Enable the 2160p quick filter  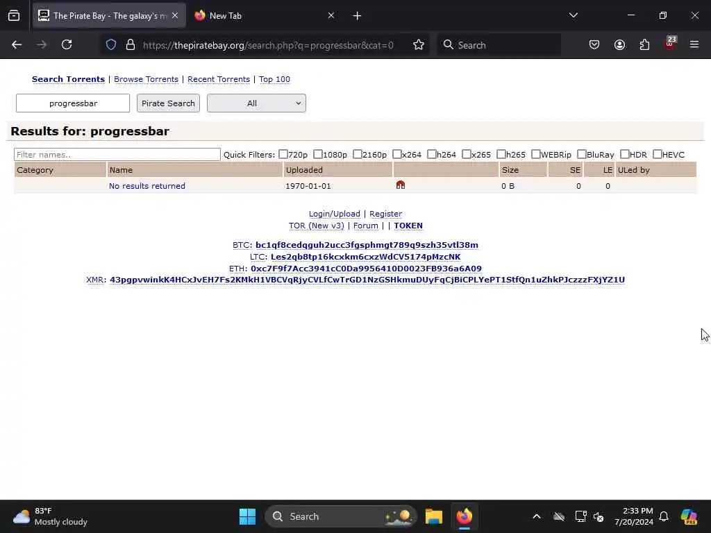pos(358,155)
